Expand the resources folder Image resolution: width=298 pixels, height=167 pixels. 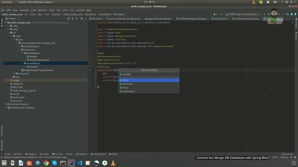[x=14, y=73]
